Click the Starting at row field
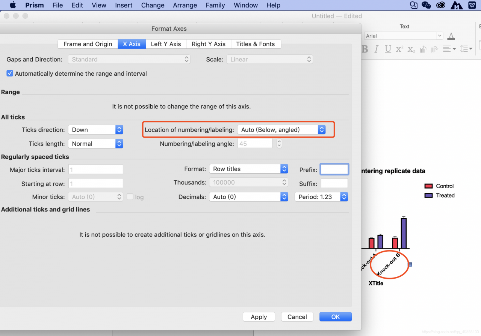The image size is (481, 336). [x=95, y=183]
